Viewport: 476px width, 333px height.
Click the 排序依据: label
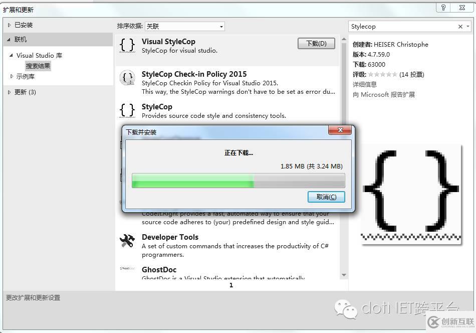[130, 26]
